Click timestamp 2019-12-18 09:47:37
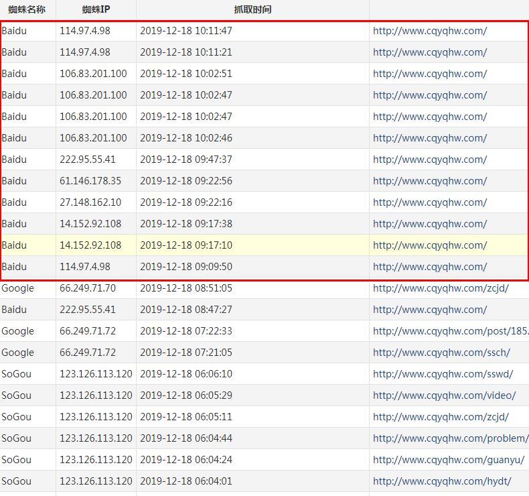The image size is (529, 496). coord(186,160)
